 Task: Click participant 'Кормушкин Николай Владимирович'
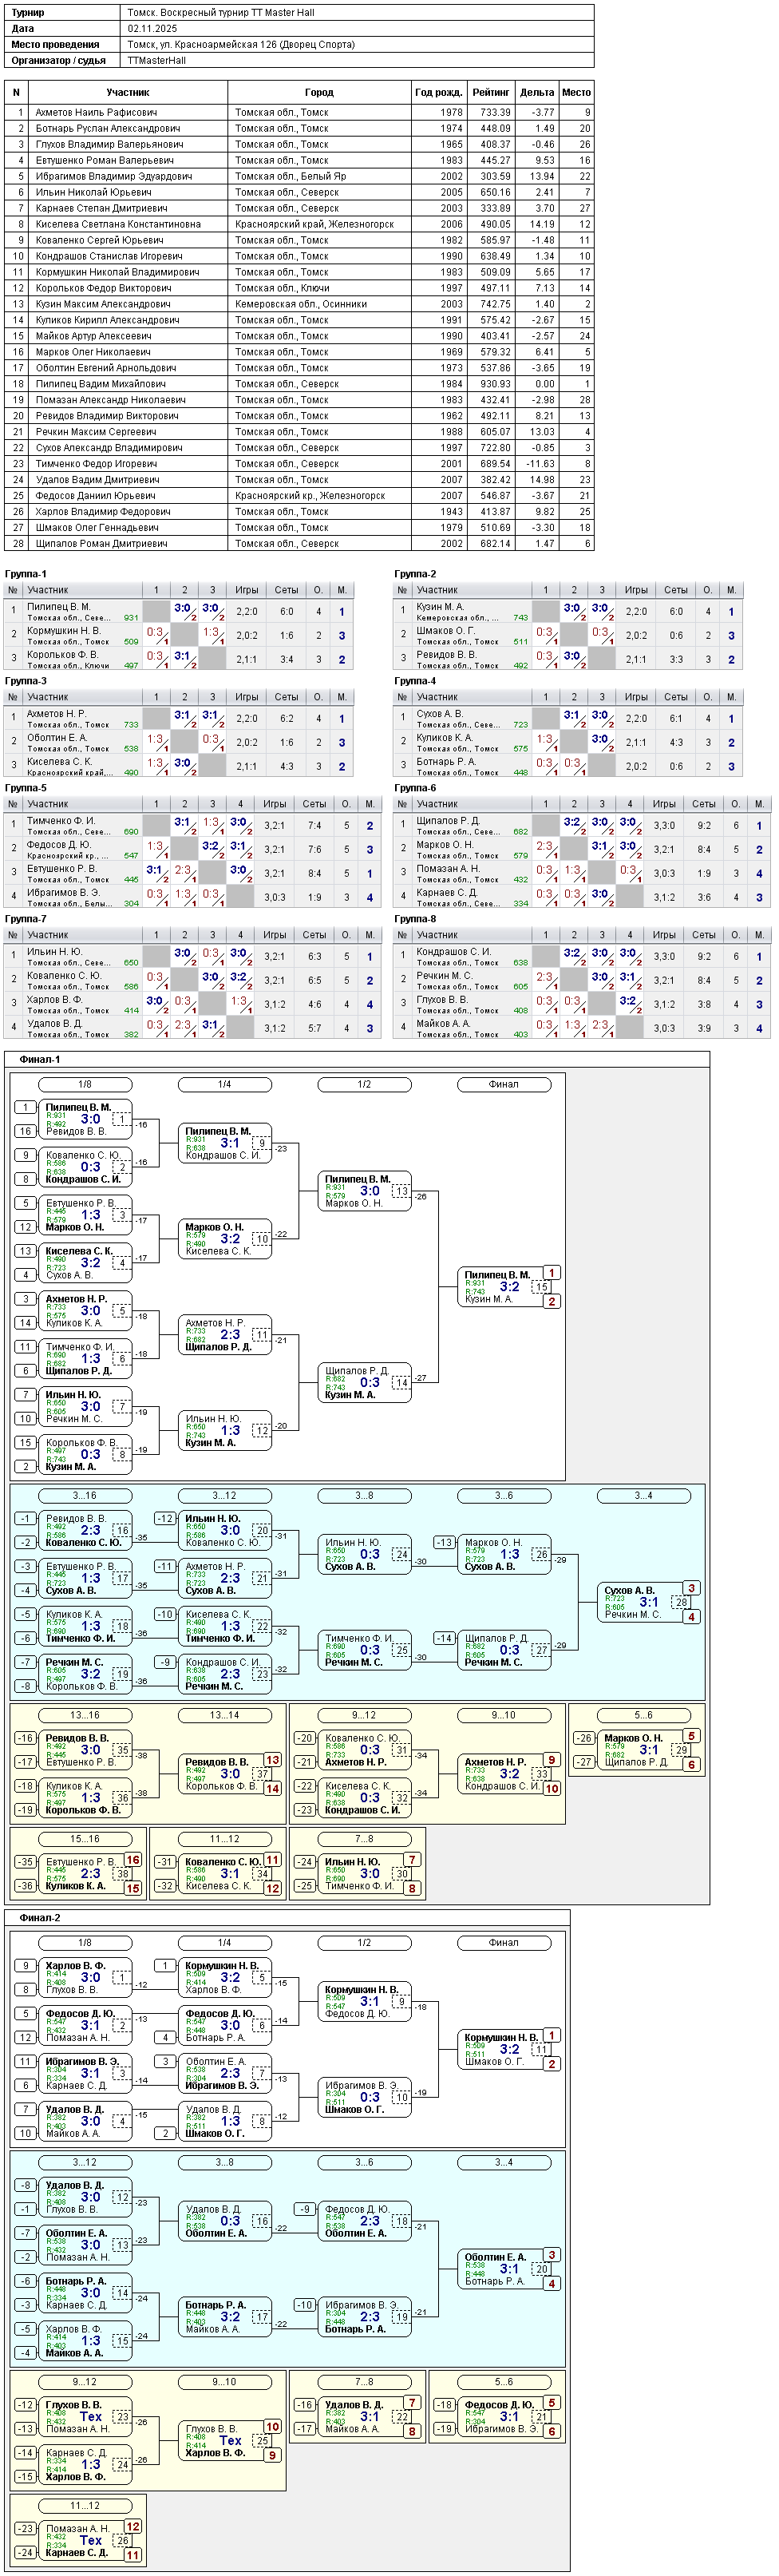pos(117,273)
